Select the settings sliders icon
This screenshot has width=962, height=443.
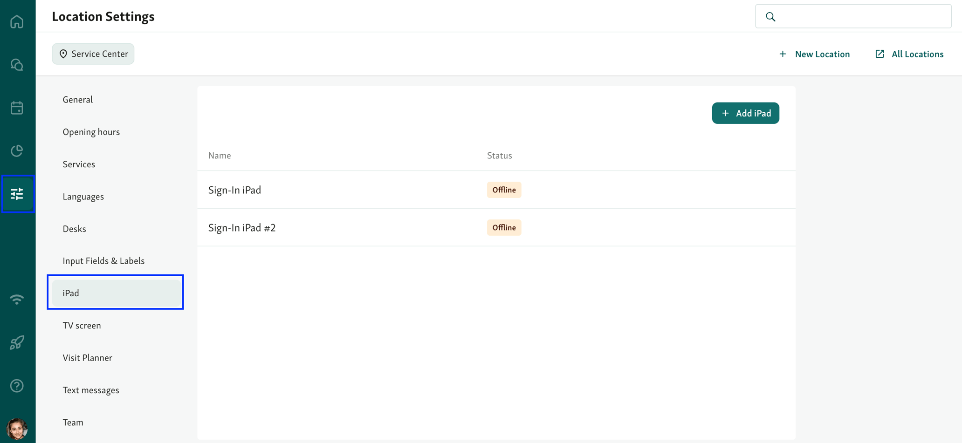(17, 194)
